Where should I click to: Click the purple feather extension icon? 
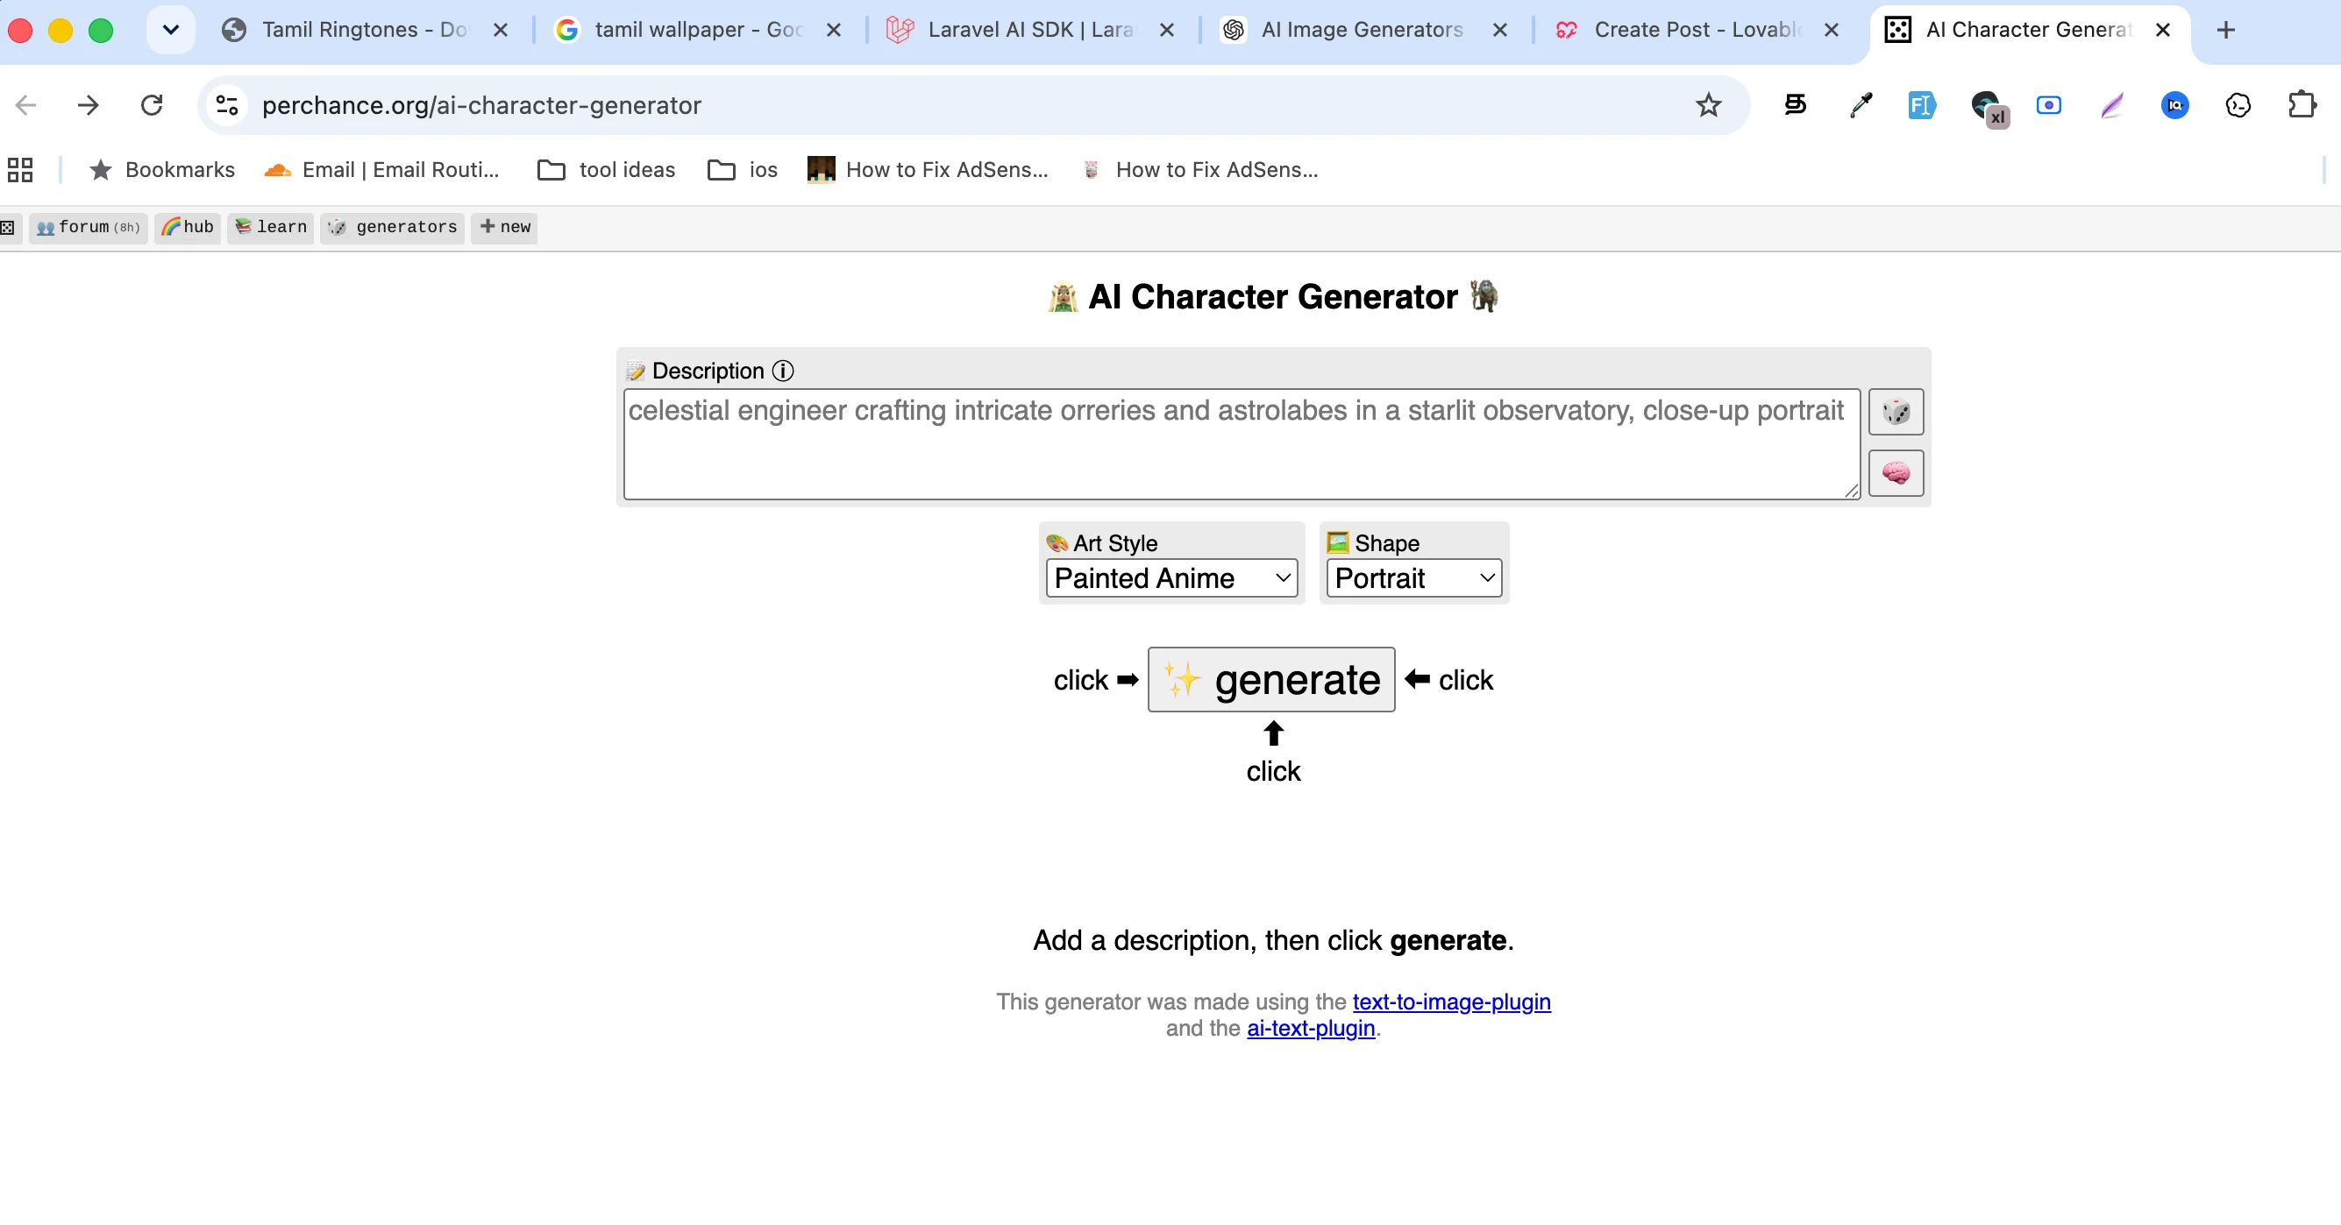click(2112, 105)
